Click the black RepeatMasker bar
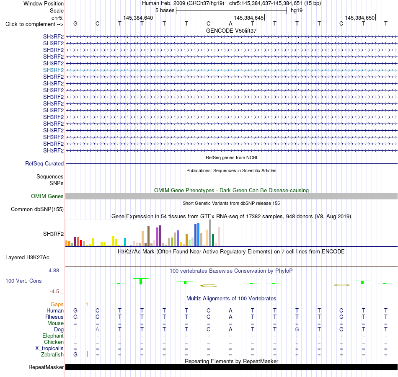The height and width of the screenshot is (377, 398). click(231, 367)
